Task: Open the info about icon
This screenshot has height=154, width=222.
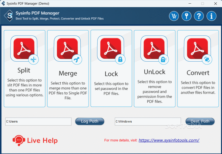Action: [212, 16]
